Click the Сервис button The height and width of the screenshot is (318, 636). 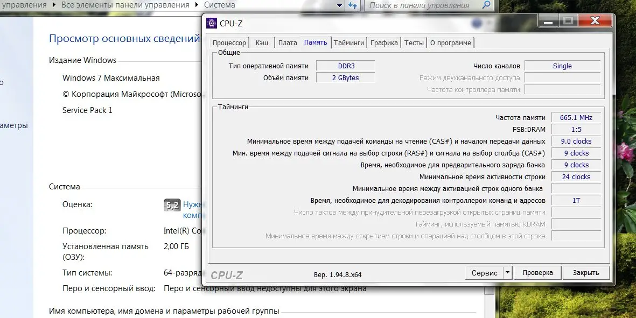[484, 273]
